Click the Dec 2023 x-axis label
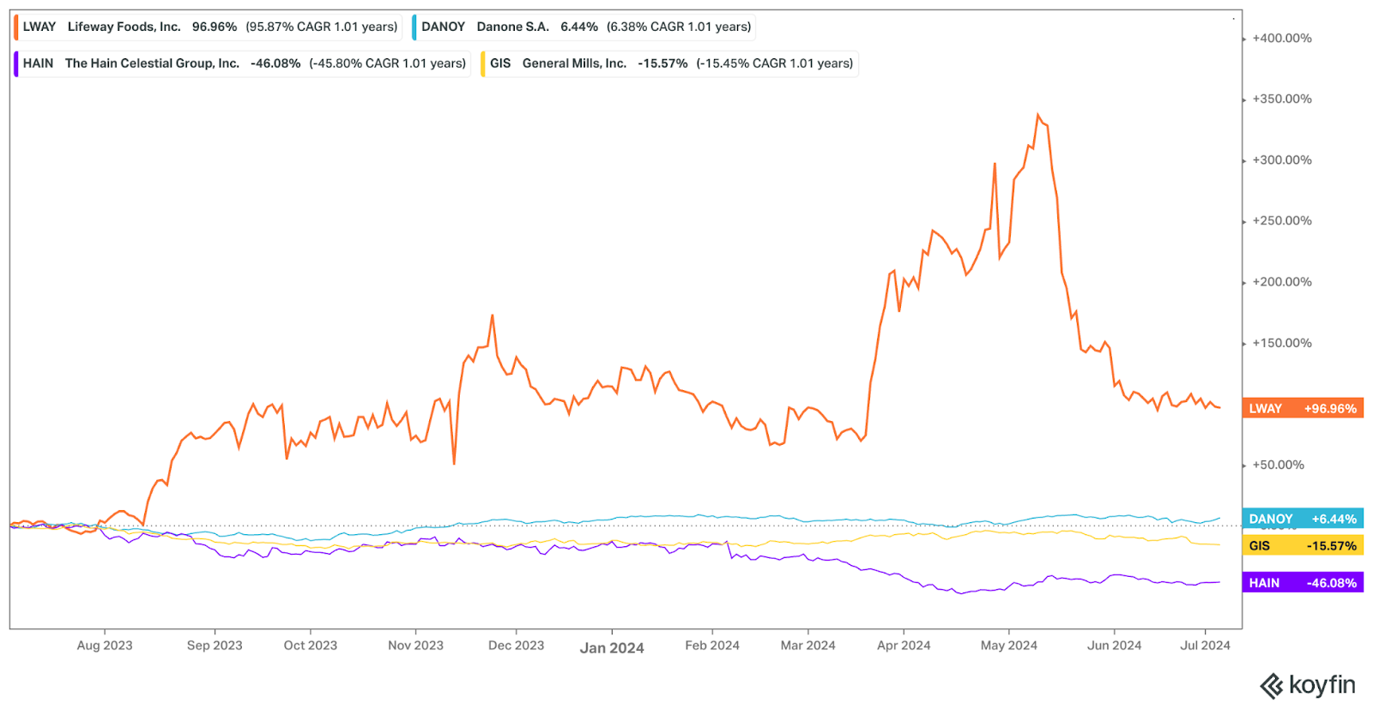This screenshot has height=709, width=1373. tap(516, 646)
